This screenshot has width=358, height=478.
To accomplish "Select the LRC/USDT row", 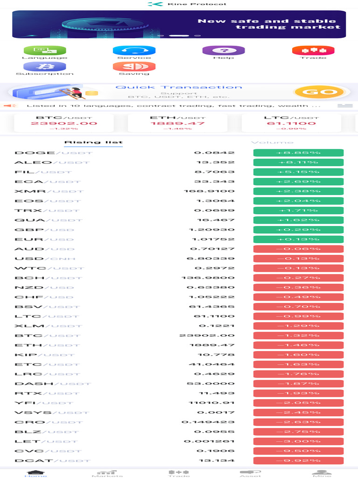I will click(179, 374).
